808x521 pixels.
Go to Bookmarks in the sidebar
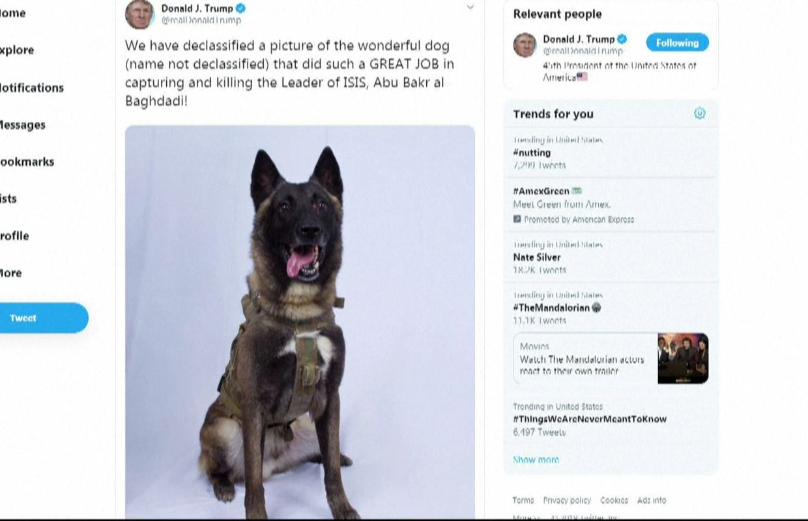click(27, 162)
